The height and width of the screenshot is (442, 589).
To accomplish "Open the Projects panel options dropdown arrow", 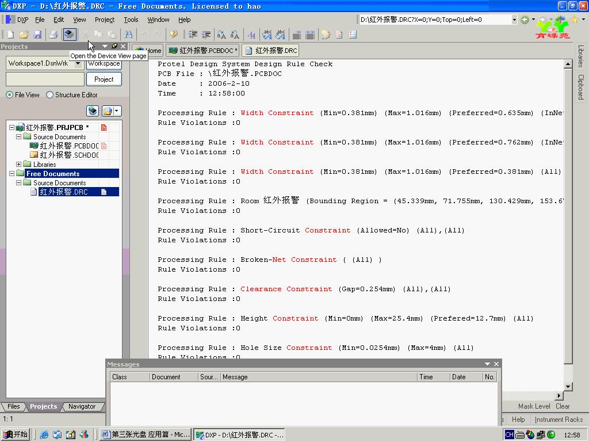I will click(105, 46).
